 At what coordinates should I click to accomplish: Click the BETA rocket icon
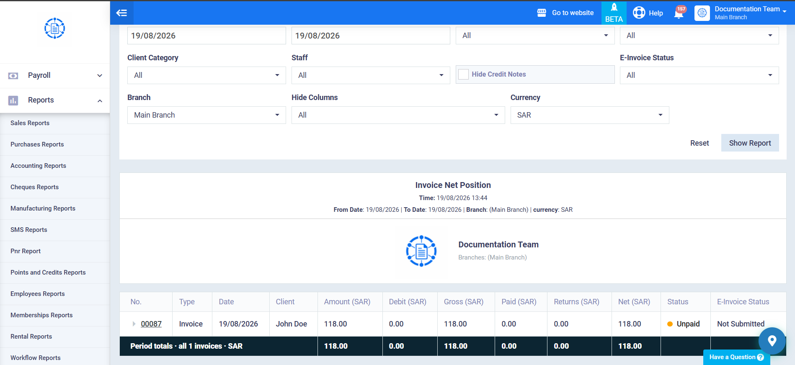[x=614, y=8]
